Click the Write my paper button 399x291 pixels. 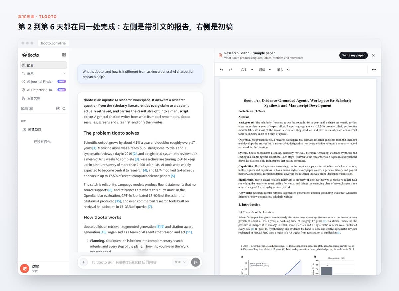click(353, 55)
